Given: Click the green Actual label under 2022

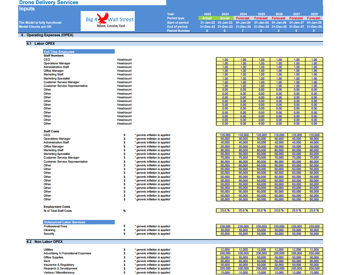Looking at the screenshot, I should [207, 18].
